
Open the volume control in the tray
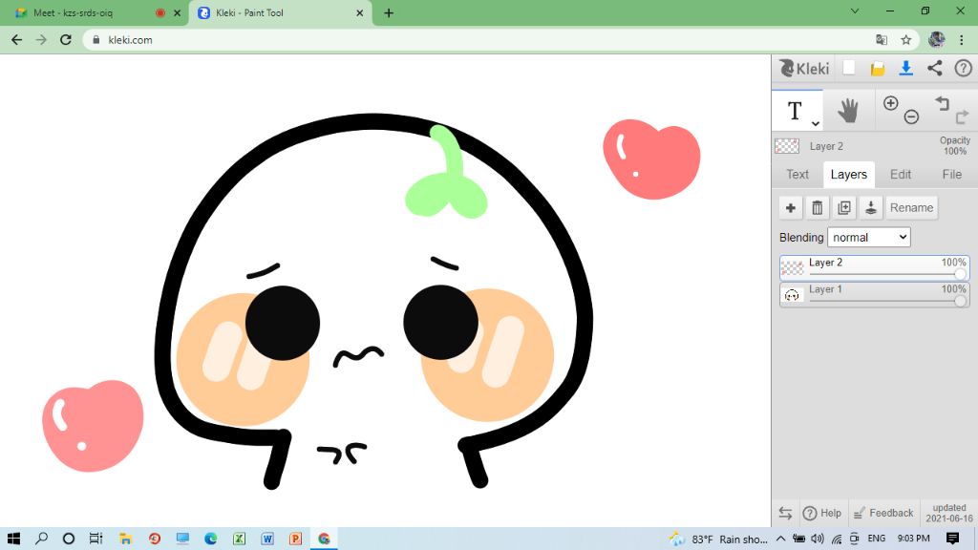(x=818, y=539)
